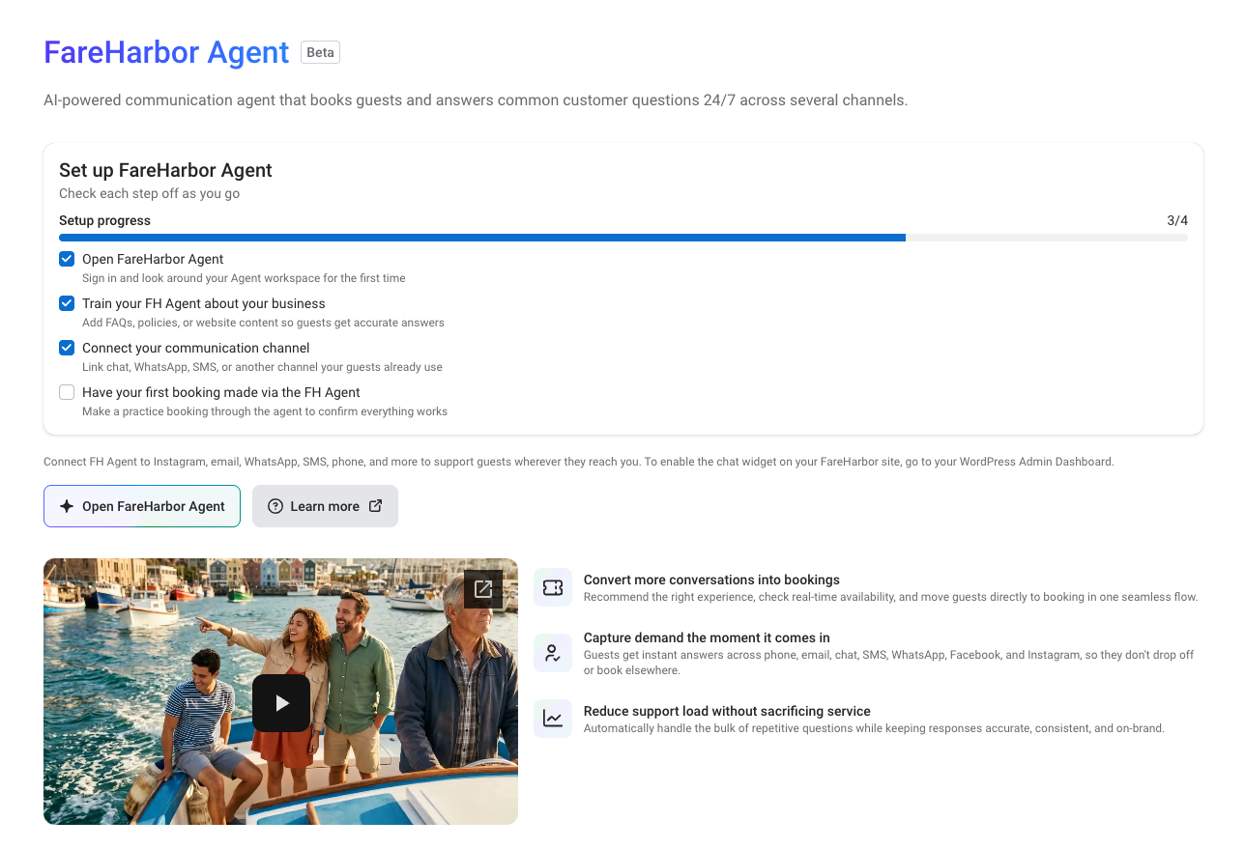Click the AI-powered communication agent tagline
Viewport: 1245px width, 849px height.
coord(476,100)
